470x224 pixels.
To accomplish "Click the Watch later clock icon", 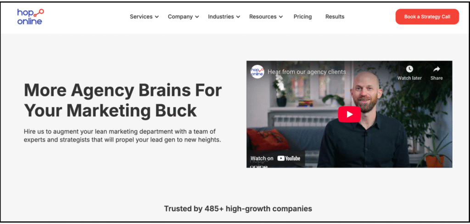I will point(409,69).
